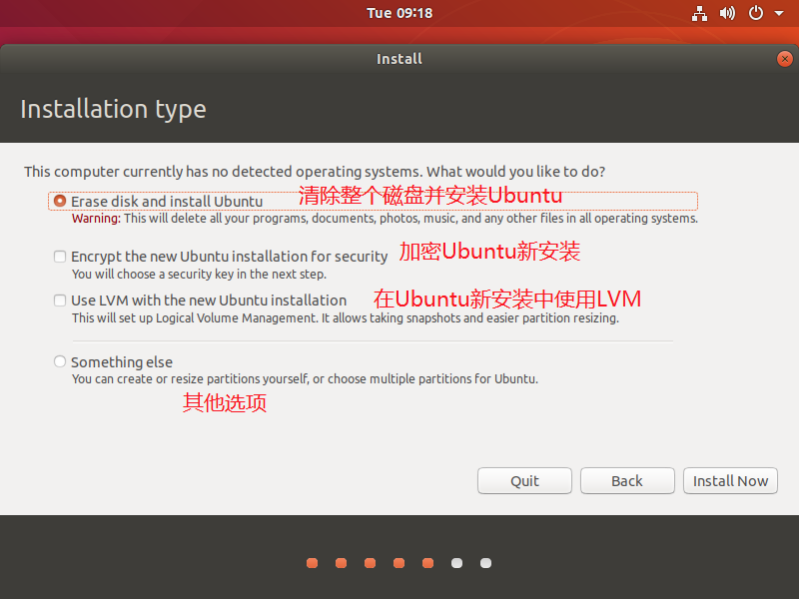This screenshot has width=799, height=599.
Task: Click the 'Install' window title
Action: 399,59
